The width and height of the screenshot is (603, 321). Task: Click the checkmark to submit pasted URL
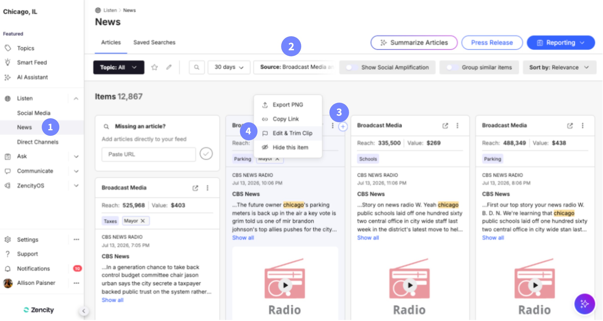click(x=206, y=154)
